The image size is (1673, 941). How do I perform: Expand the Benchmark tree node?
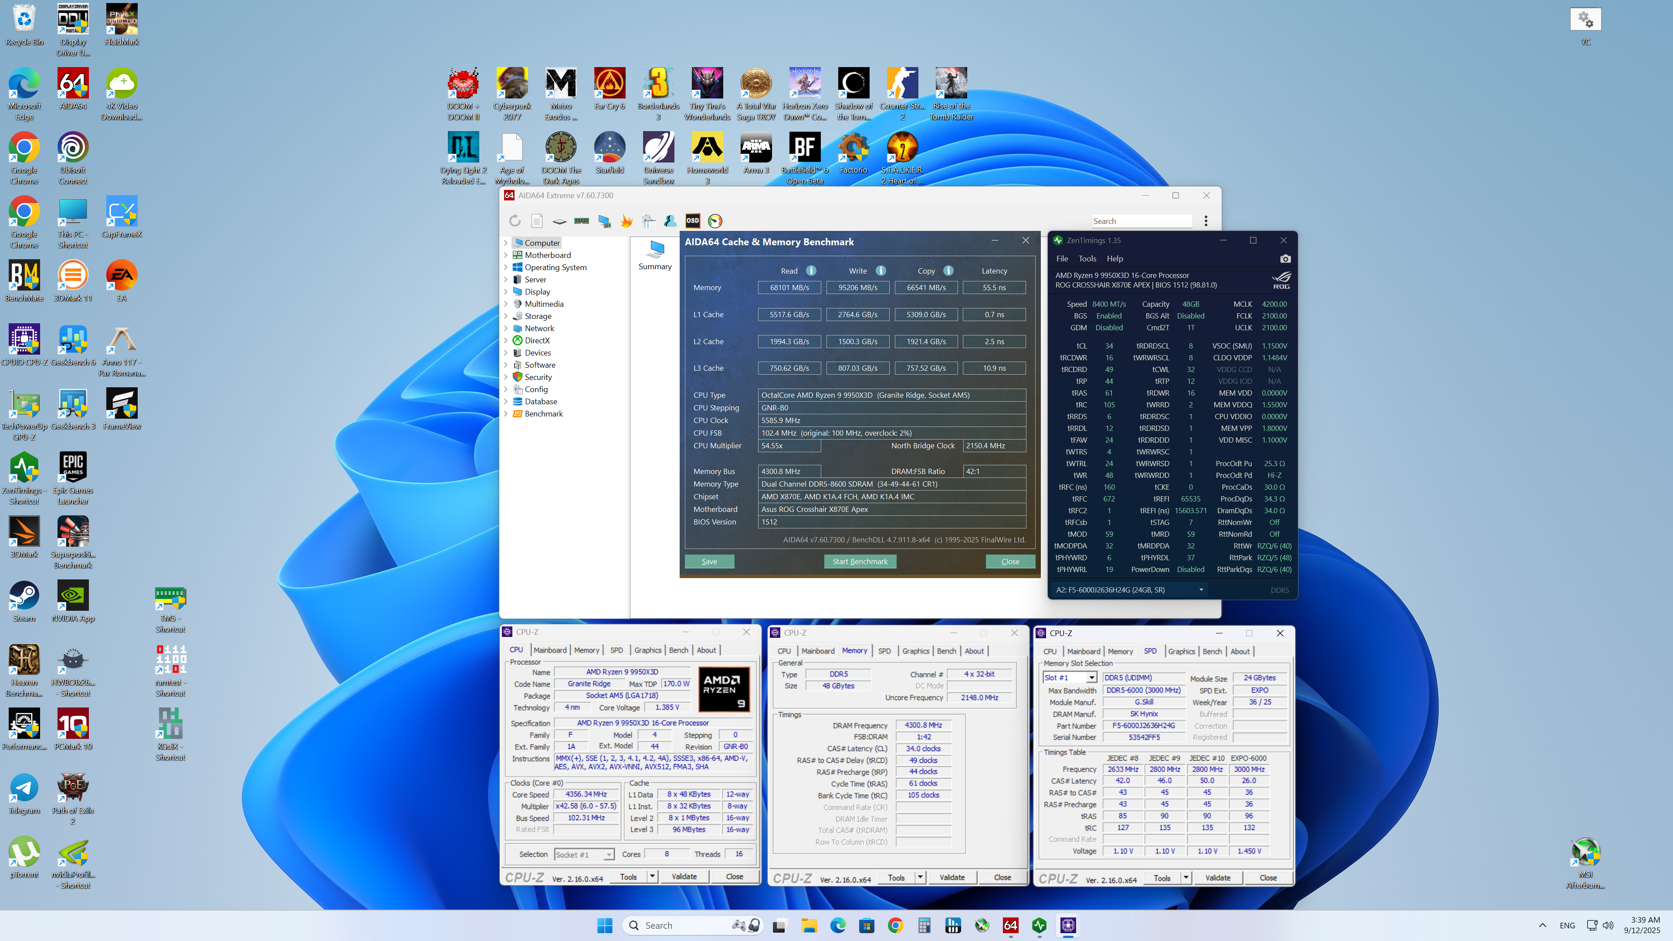[506, 414]
